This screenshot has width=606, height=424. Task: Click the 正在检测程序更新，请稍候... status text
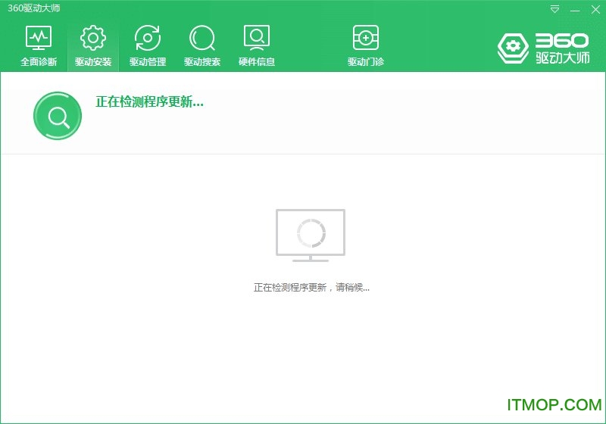pyautogui.click(x=311, y=287)
